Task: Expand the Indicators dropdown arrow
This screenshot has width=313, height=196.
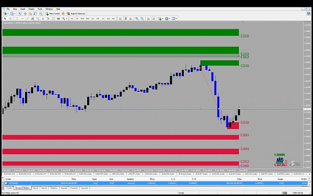Action: pos(163,18)
